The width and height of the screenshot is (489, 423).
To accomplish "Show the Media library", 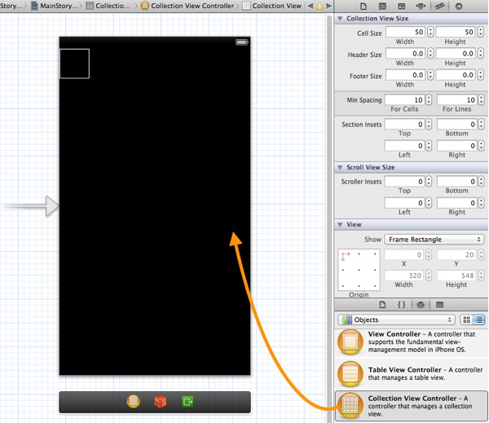I will [x=440, y=304].
